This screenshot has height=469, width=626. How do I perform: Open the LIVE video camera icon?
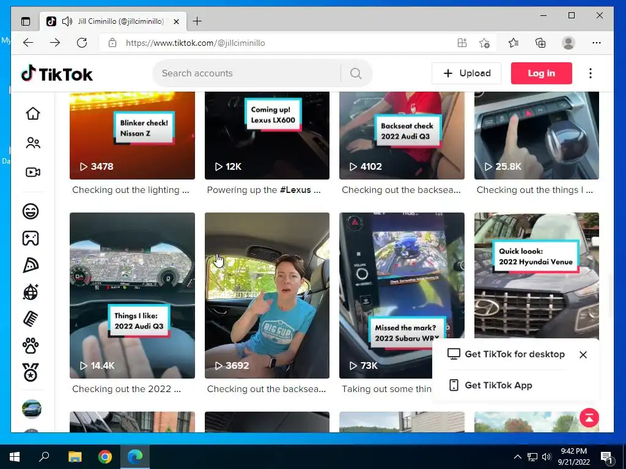(33, 172)
